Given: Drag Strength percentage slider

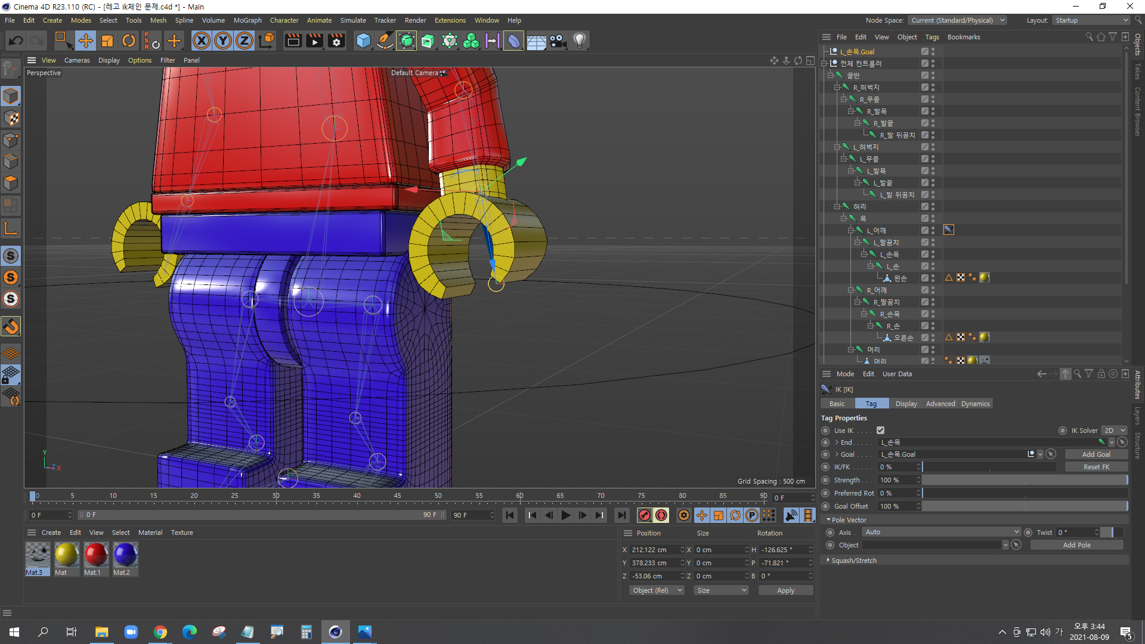Looking at the screenshot, I should pos(1022,479).
